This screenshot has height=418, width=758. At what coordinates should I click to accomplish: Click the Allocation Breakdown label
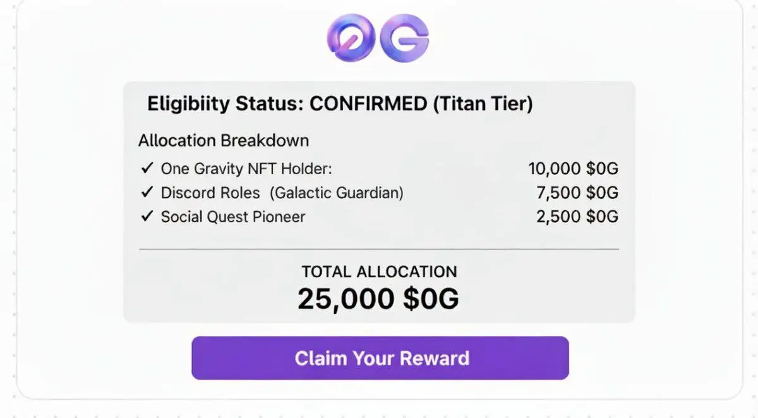(x=224, y=140)
